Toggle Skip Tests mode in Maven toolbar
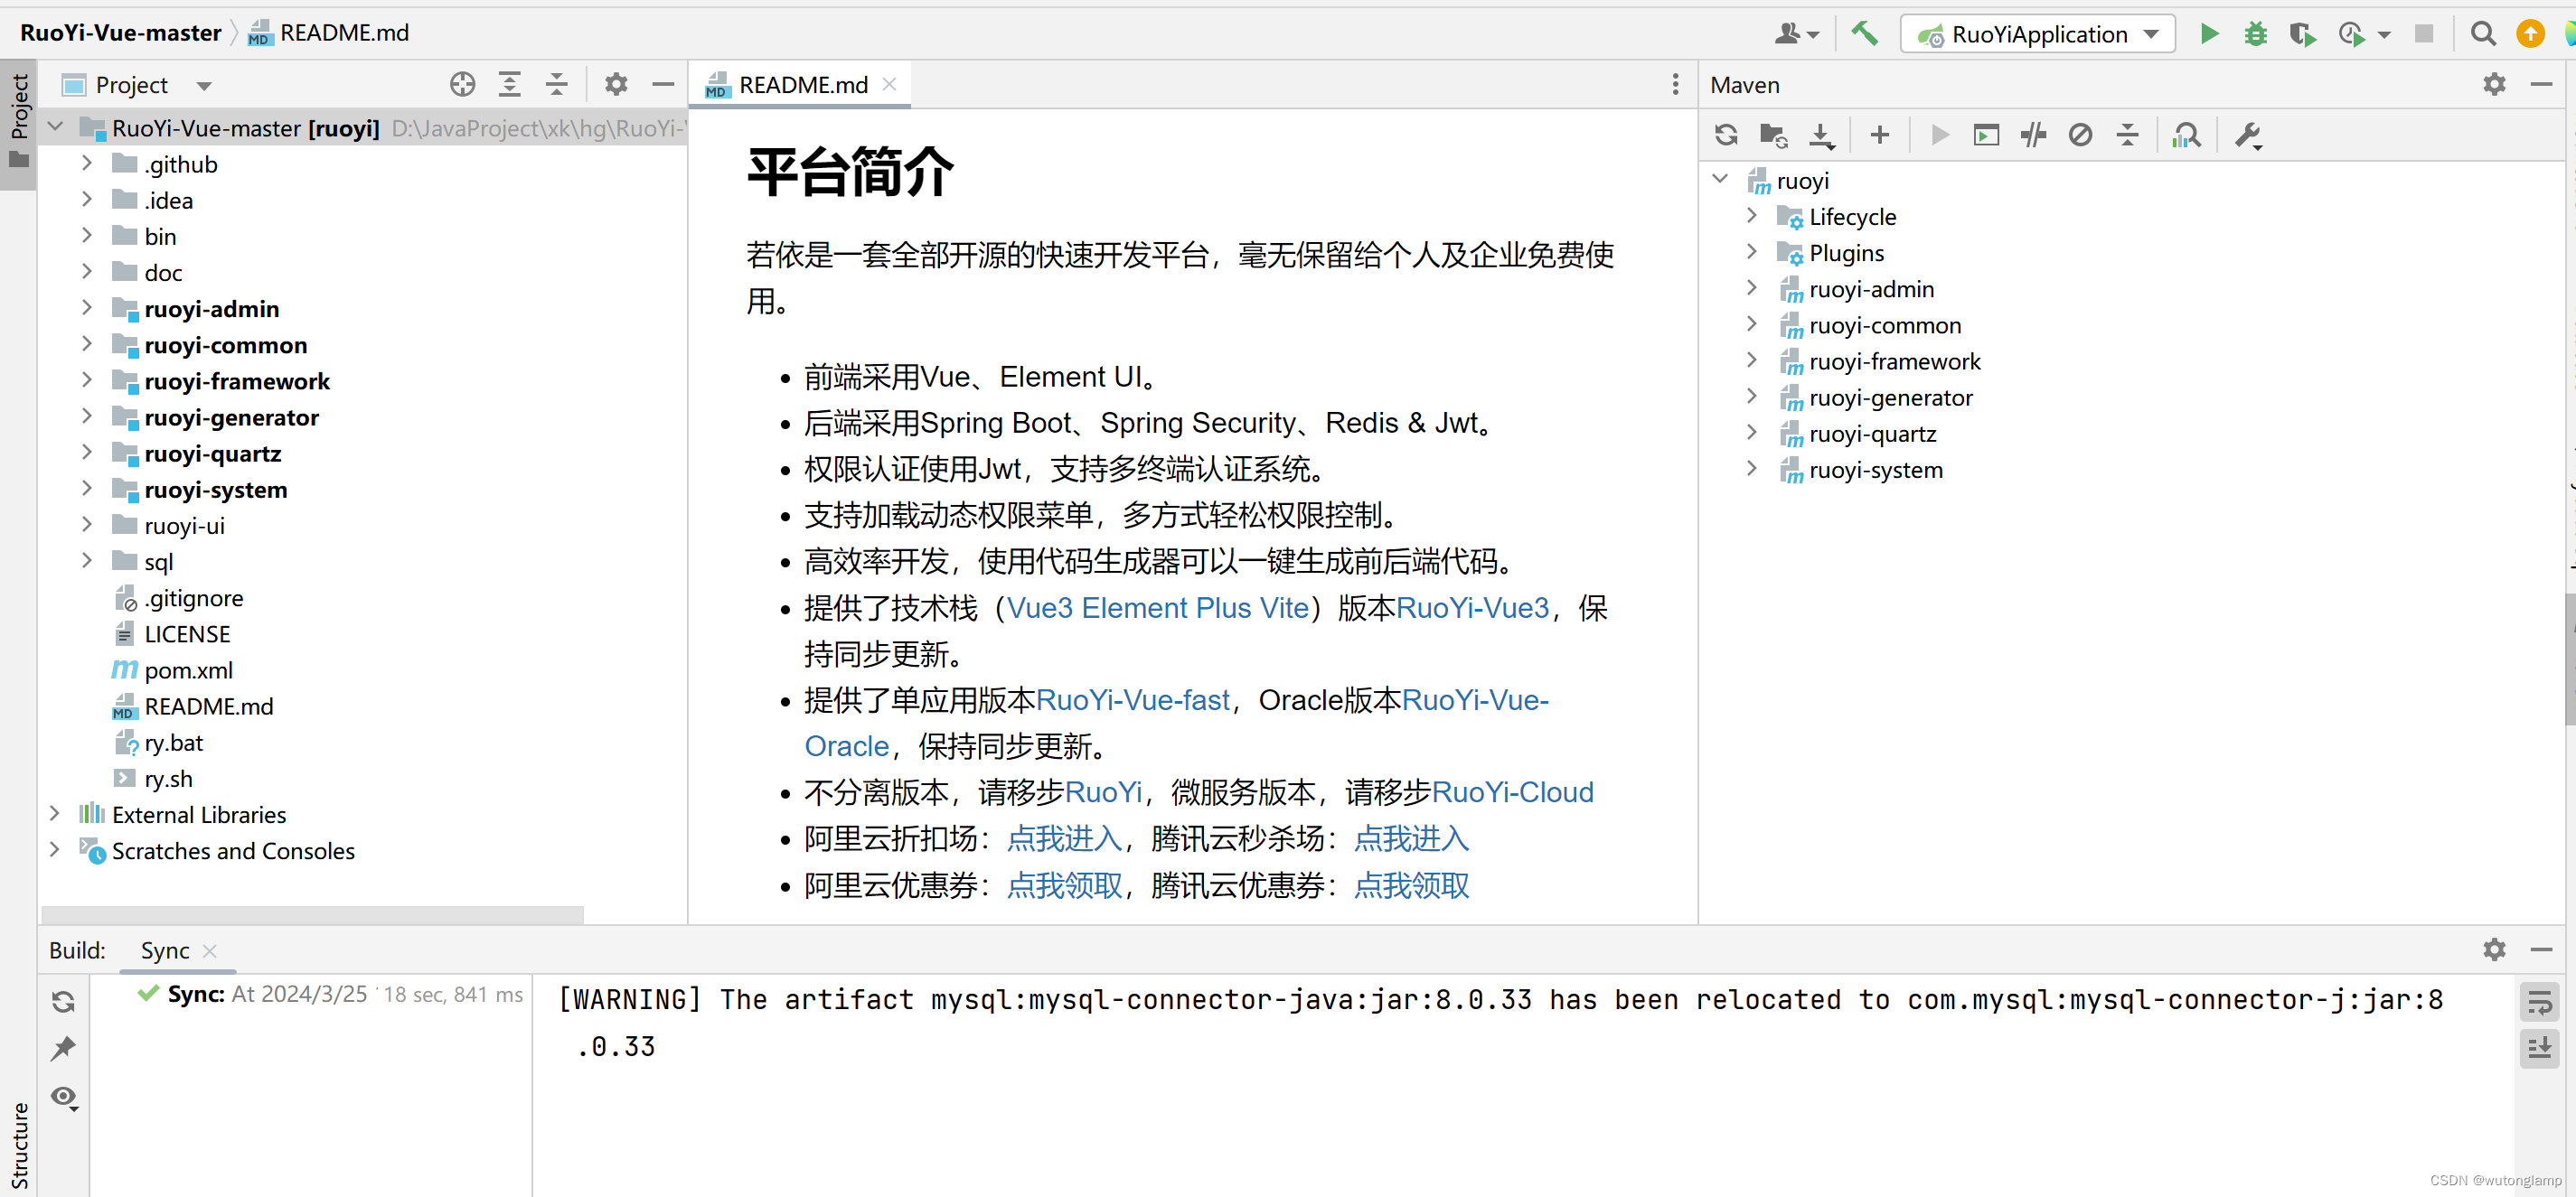The height and width of the screenshot is (1197, 2576). tap(2080, 135)
